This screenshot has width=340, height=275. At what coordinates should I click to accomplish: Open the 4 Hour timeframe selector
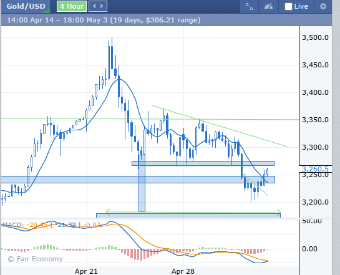72,6
